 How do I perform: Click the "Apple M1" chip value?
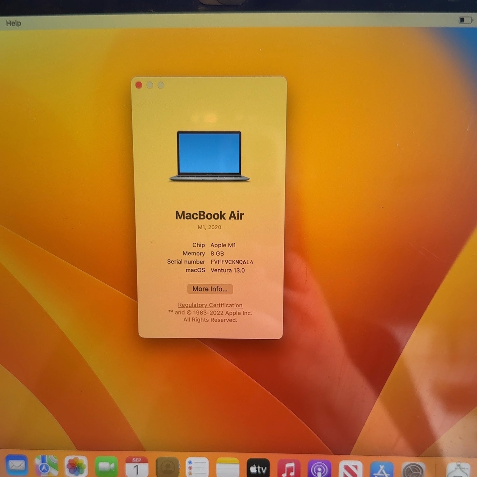pos(223,245)
